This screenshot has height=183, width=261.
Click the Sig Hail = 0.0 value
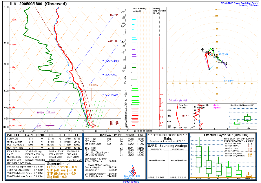tap(57, 177)
